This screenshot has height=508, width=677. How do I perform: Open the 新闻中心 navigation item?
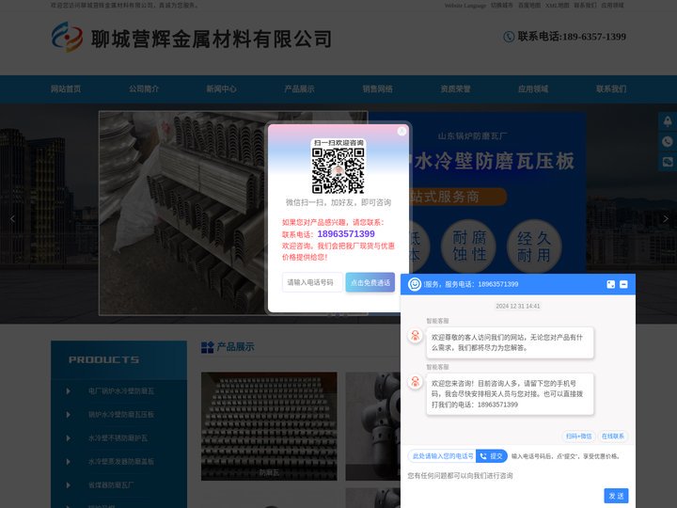coord(222,89)
